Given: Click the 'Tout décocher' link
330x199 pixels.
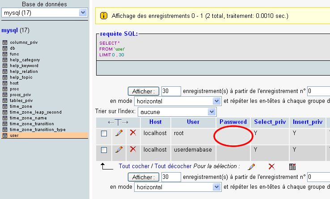Looking at the screenshot, I should point(173,166).
